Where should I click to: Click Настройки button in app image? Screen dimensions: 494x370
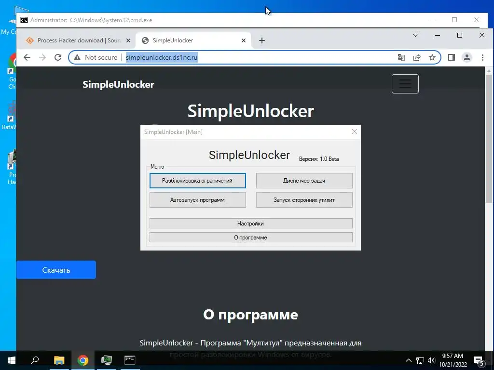(251, 224)
